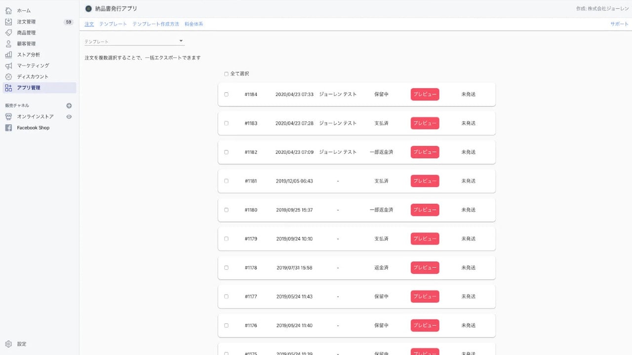Open Facebook Shop channel
The height and width of the screenshot is (355, 632).
33,128
